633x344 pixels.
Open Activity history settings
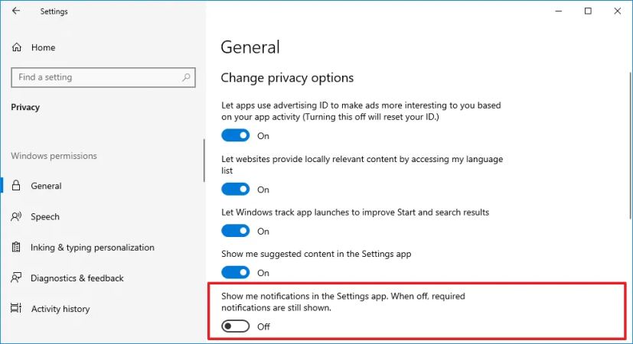click(x=60, y=309)
